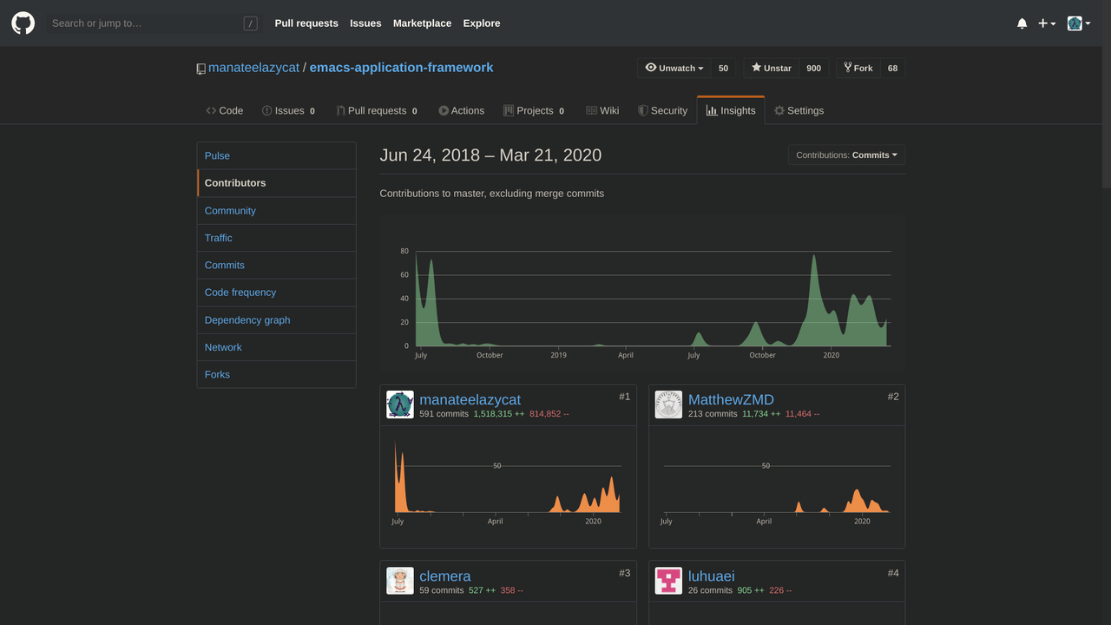Select Contributors in Insights sidebar
The height and width of the screenshot is (625, 1111).
point(277,183)
